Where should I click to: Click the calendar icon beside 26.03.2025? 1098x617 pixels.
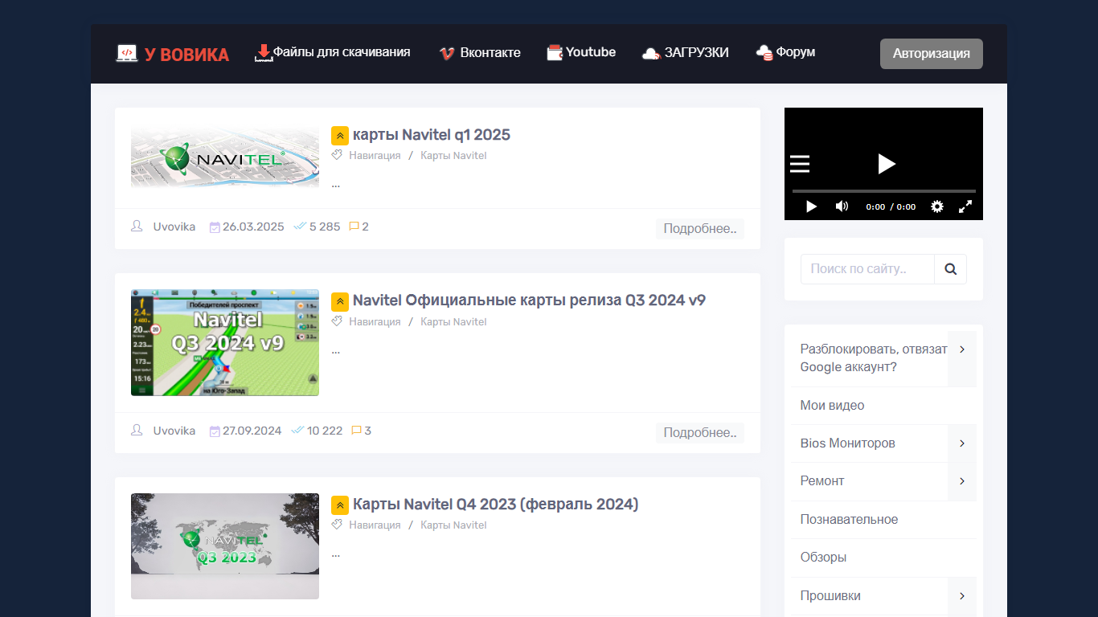tap(215, 227)
